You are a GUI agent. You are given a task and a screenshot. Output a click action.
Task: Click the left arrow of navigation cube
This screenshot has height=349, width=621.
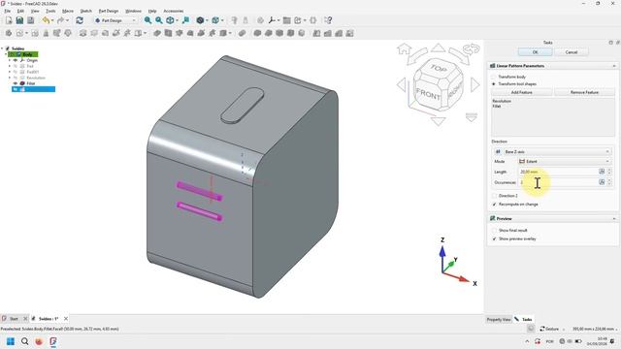[x=401, y=84]
